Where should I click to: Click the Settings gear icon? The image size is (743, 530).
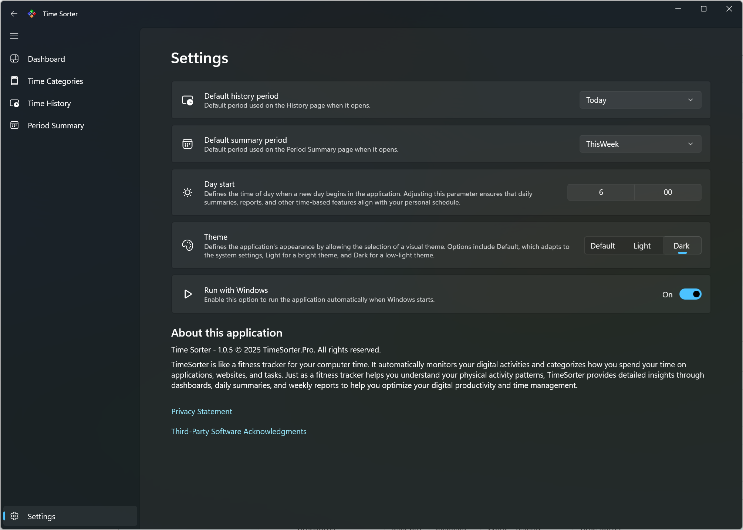pyautogui.click(x=14, y=516)
